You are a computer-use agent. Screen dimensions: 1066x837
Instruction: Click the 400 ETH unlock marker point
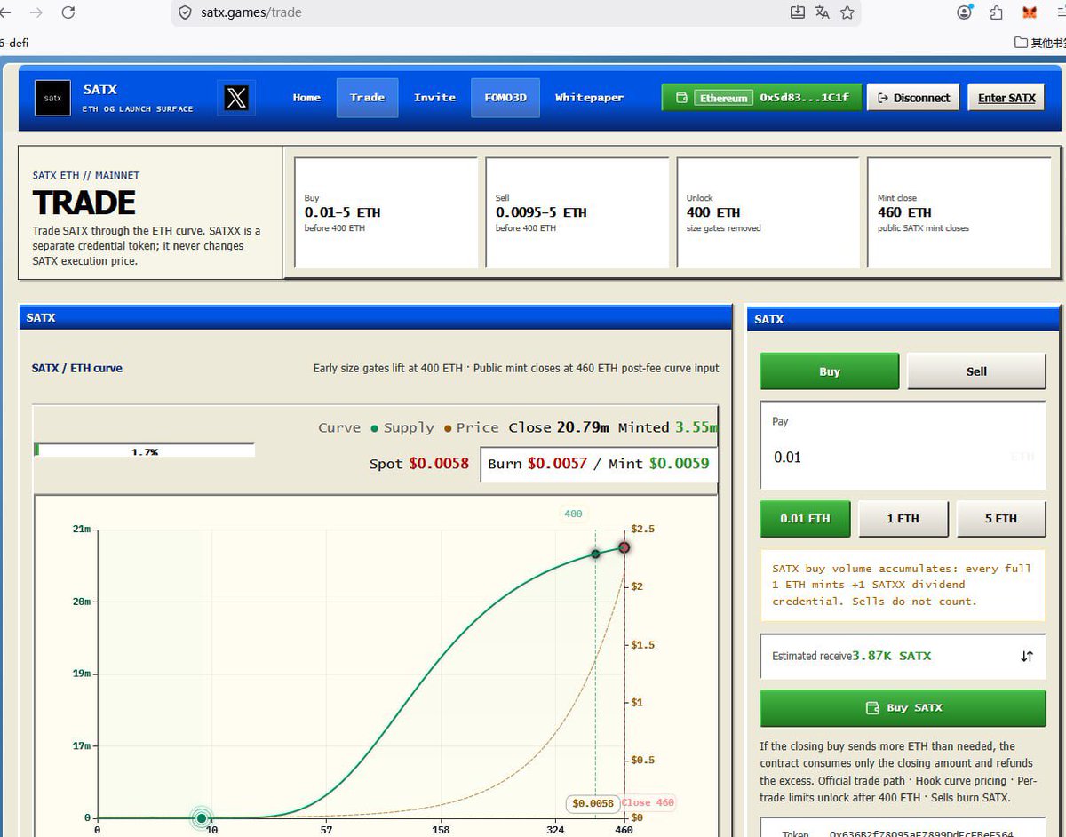coord(595,554)
